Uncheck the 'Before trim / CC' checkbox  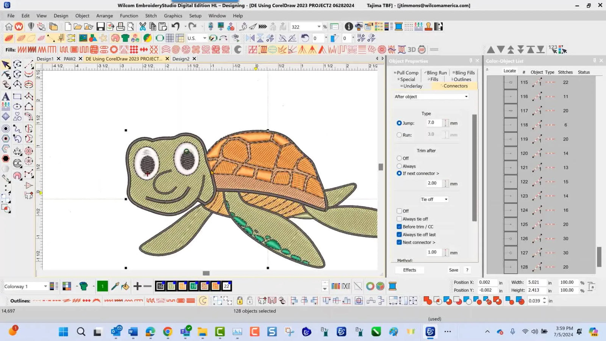(399, 227)
